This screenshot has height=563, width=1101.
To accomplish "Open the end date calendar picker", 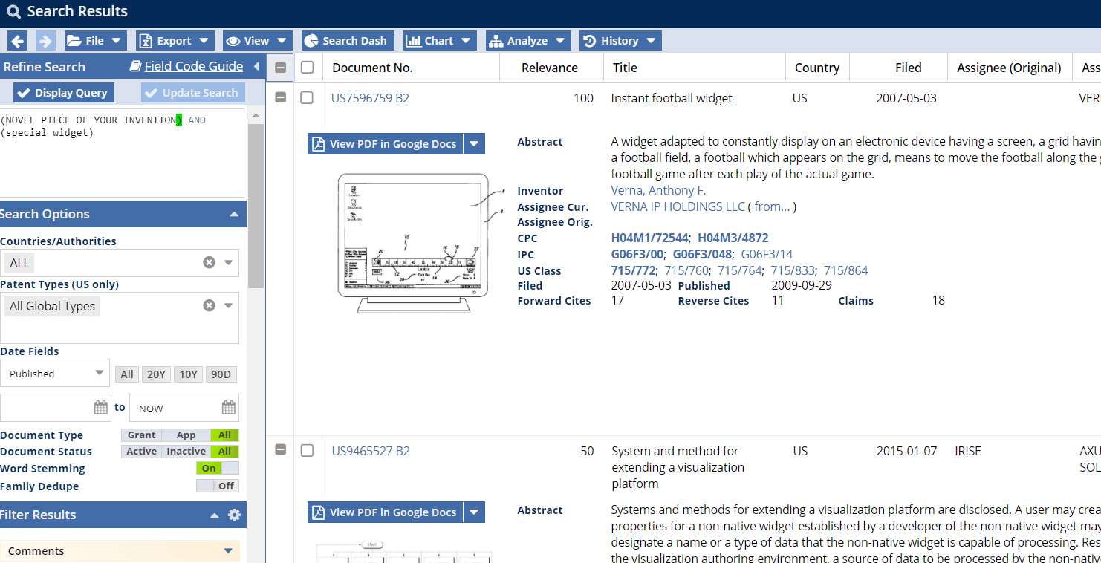I will click(229, 408).
